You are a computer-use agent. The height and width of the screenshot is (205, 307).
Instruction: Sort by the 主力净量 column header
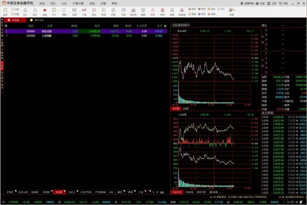pyautogui.click(x=142, y=26)
